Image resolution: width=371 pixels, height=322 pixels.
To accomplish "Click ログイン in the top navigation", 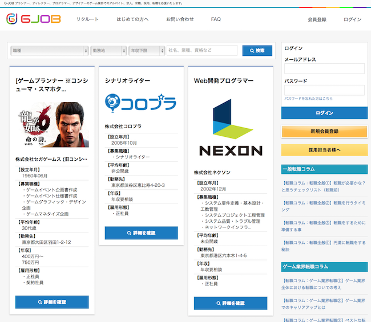I will click(x=353, y=19).
